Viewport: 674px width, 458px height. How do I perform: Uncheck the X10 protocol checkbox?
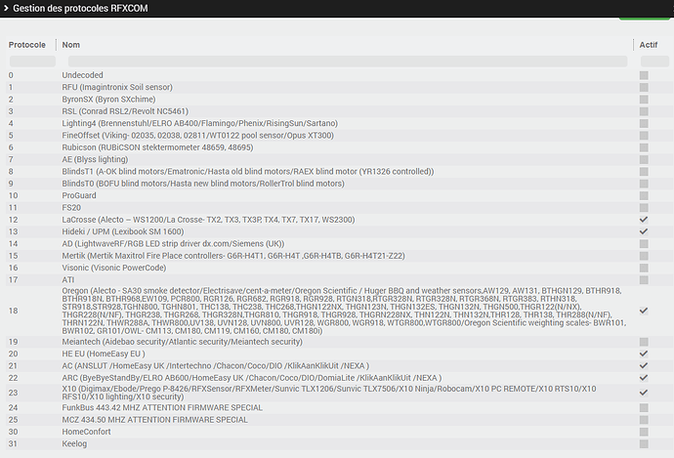[643, 394]
